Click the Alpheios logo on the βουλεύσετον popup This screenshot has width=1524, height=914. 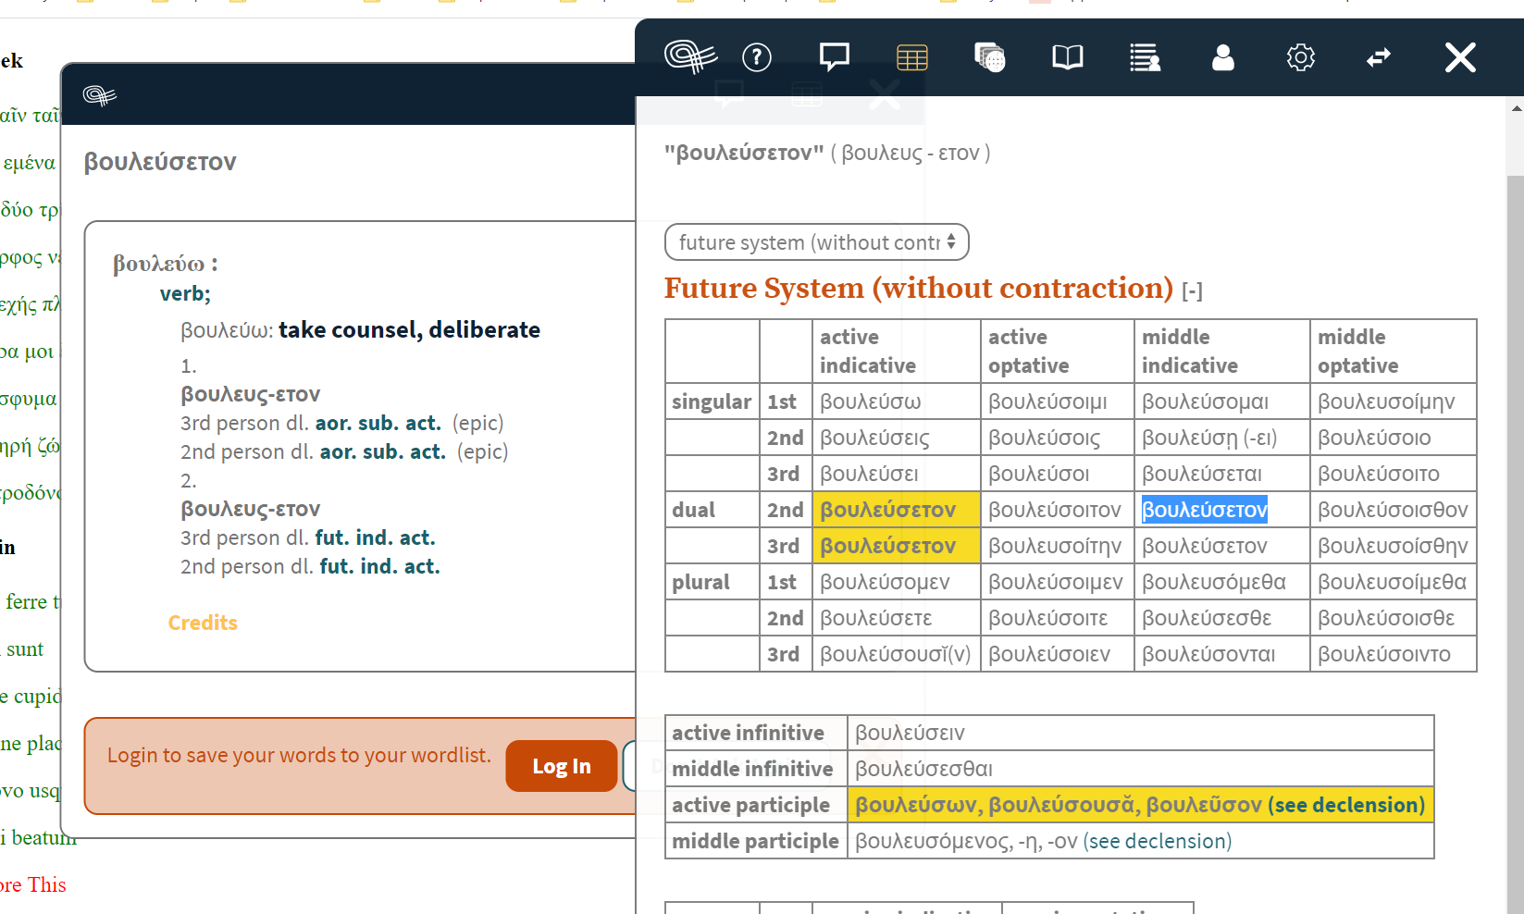pos(101,94)
